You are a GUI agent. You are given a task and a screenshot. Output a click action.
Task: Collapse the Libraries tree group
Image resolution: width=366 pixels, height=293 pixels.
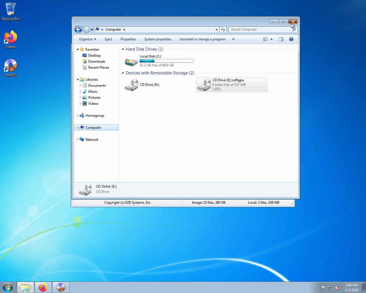(77, 79)
